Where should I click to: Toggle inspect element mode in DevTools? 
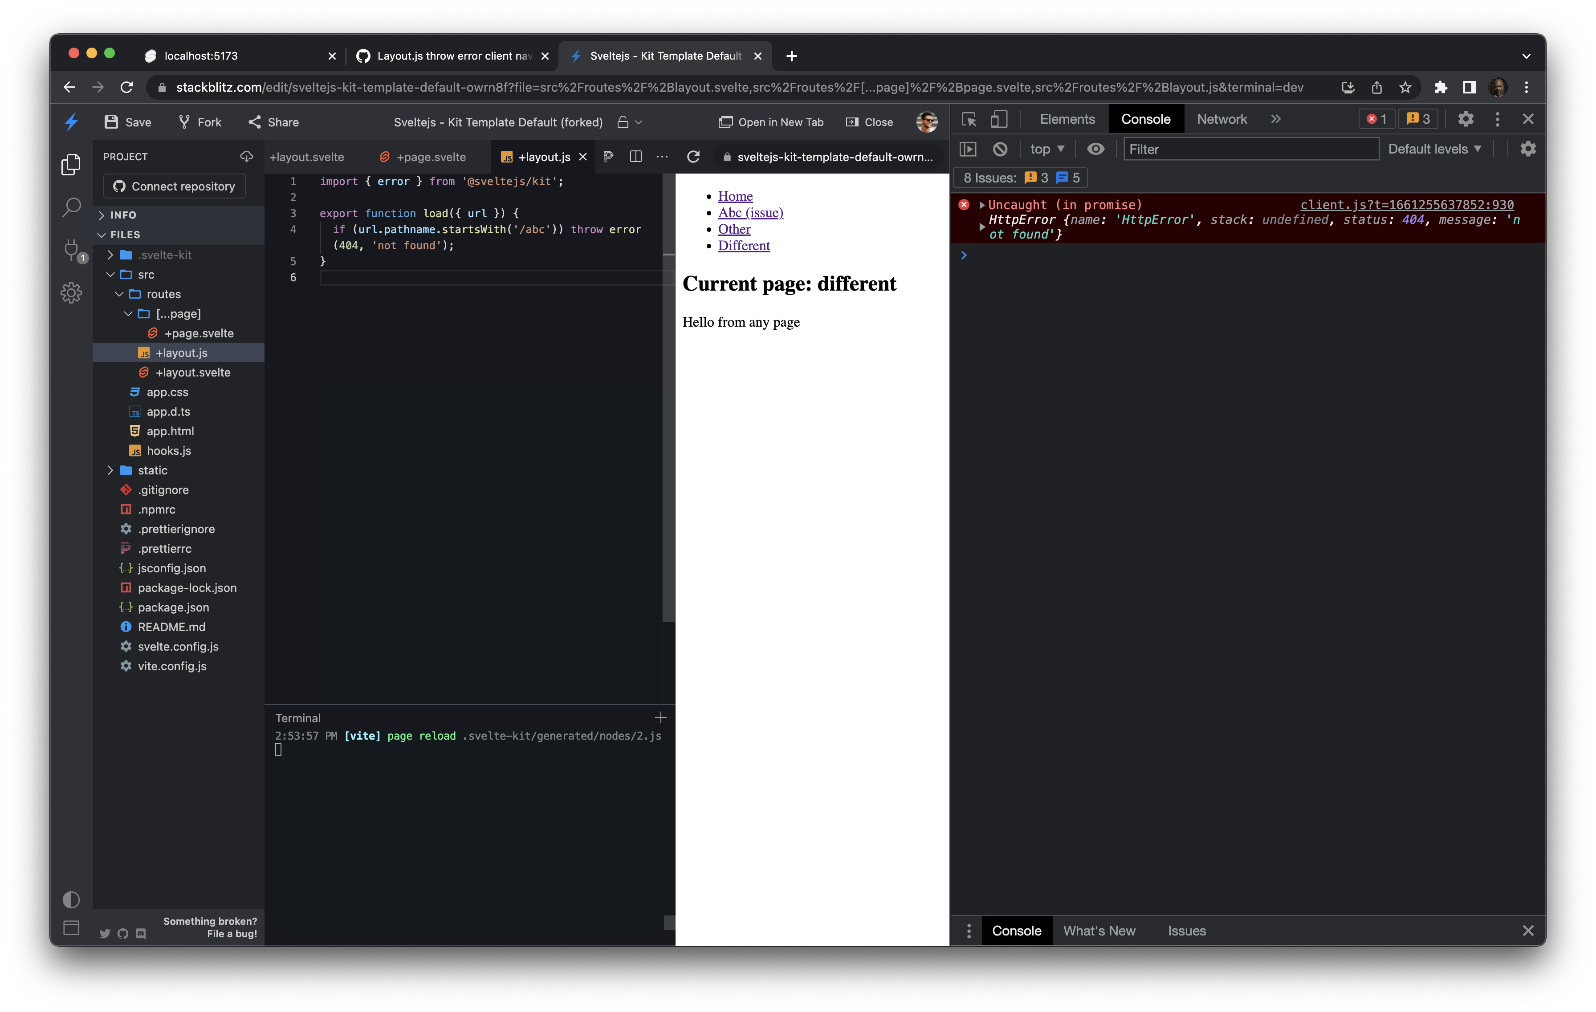click(x=969, y=119)
